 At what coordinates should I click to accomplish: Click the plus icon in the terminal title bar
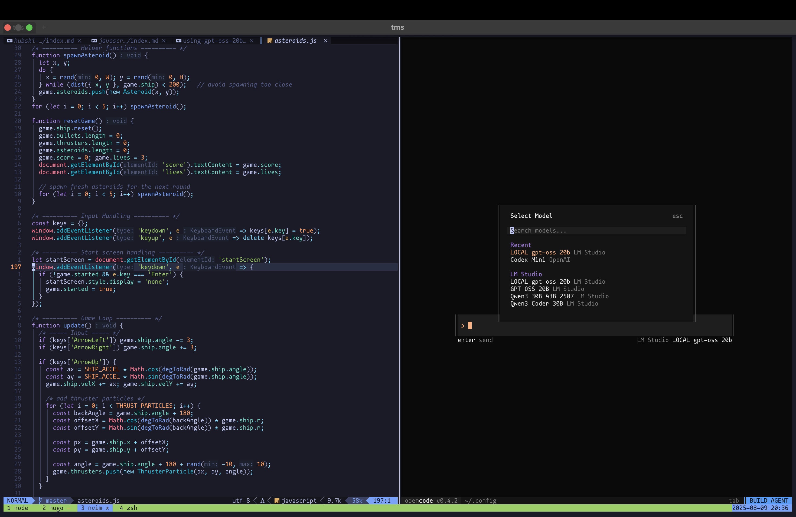point(44,27)
